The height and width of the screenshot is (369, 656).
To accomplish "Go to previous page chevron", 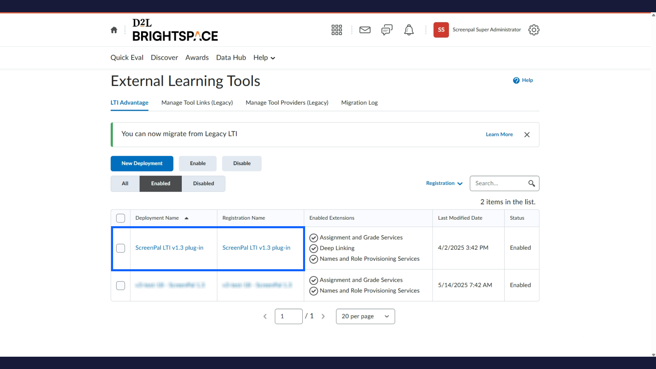I will pos(265,316).
